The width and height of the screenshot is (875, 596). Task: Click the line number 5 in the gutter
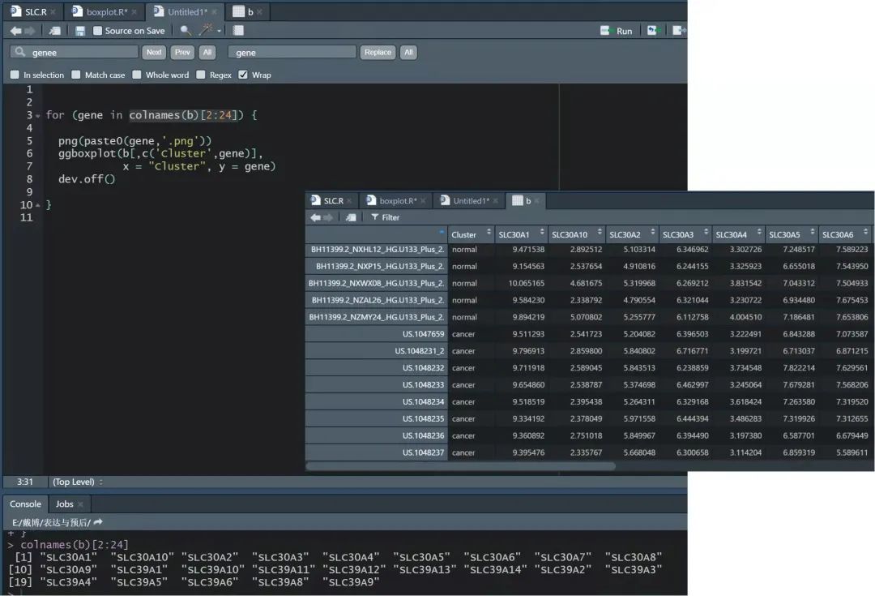(29, 141)
